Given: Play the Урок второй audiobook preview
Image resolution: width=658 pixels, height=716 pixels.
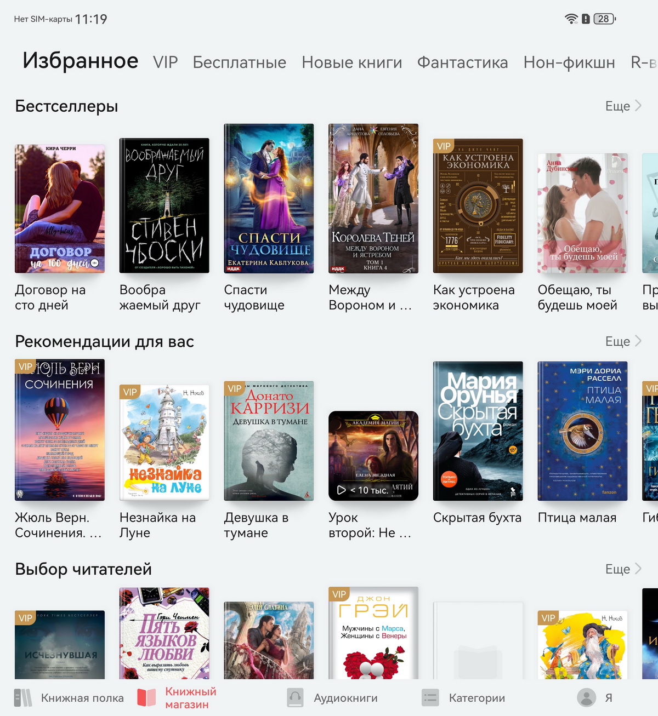Looking at the screenshot, I should coord(341,490).
